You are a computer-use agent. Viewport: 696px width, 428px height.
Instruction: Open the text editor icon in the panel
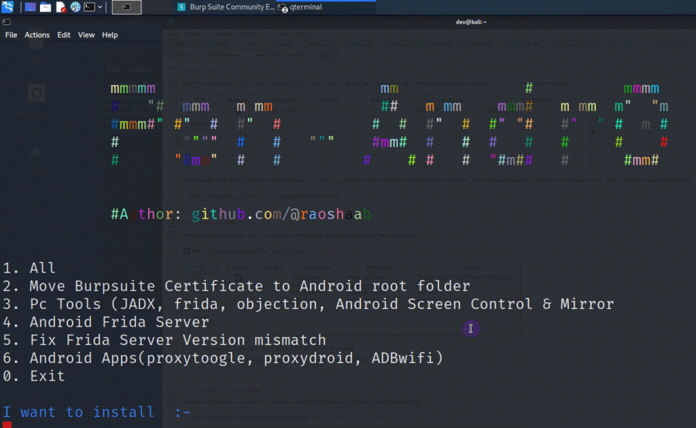61,7
